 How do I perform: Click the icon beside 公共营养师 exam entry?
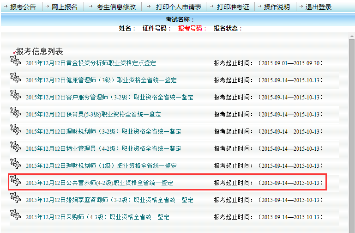(x=15, y=182)
